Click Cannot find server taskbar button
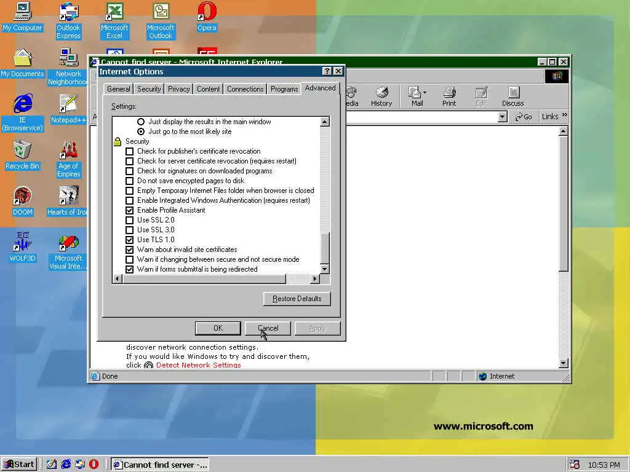 pyautogui.click(x=160, y=465)
